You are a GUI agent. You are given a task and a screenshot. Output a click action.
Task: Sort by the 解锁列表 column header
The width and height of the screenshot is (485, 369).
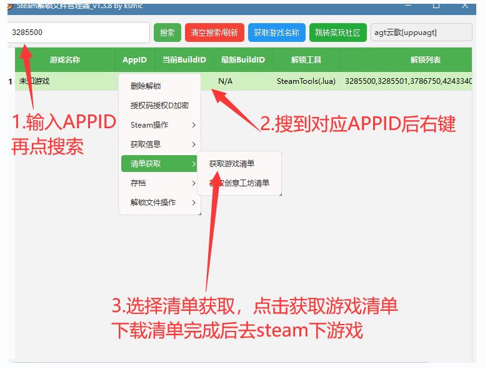[x=406, y=60]
